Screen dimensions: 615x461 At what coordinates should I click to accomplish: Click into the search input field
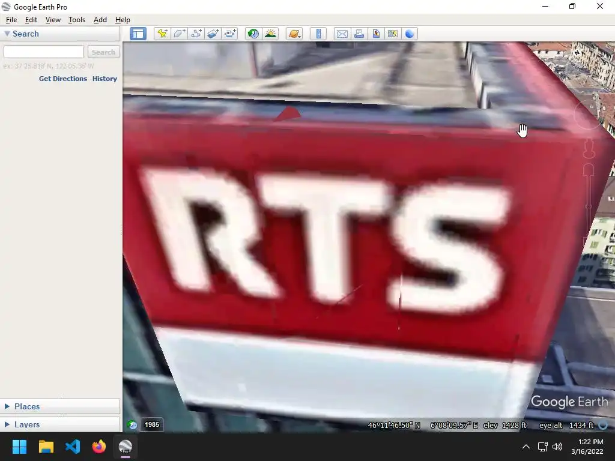(43, 52)
